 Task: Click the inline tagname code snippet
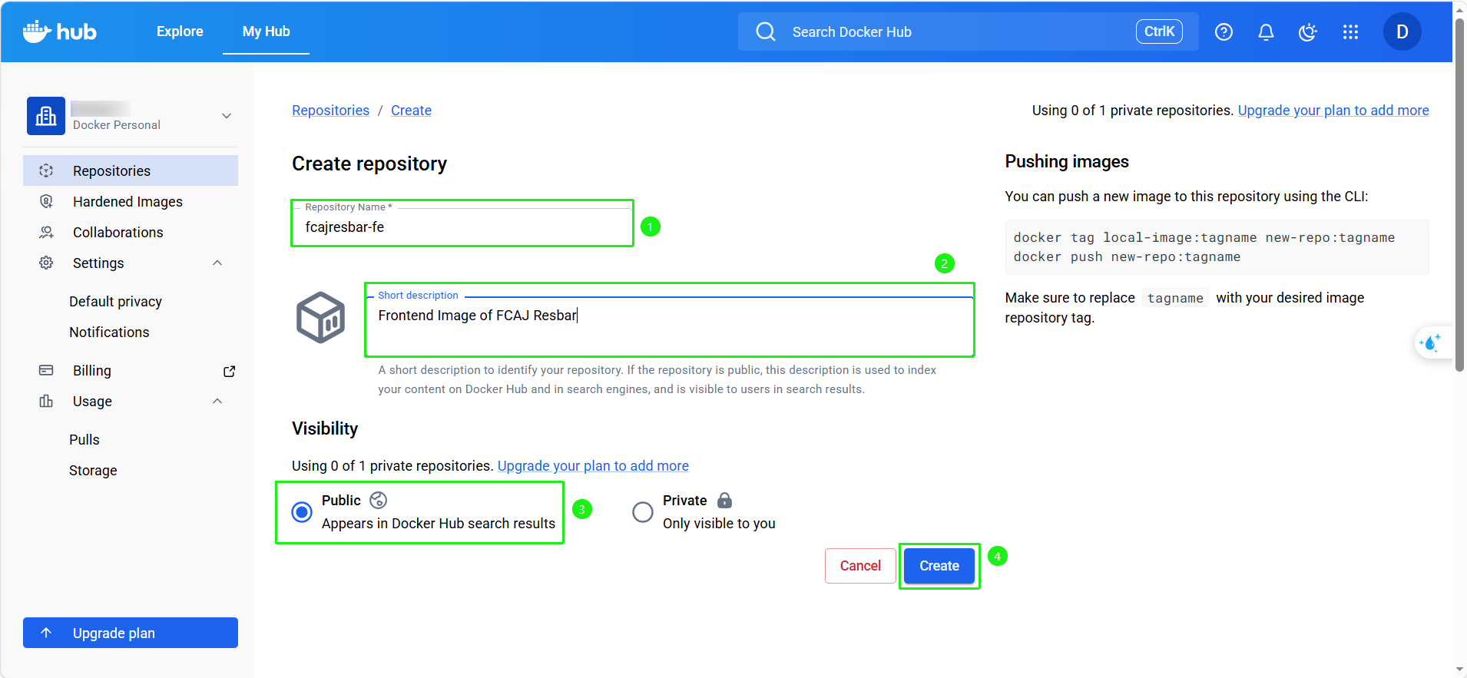click(1175, 298)
